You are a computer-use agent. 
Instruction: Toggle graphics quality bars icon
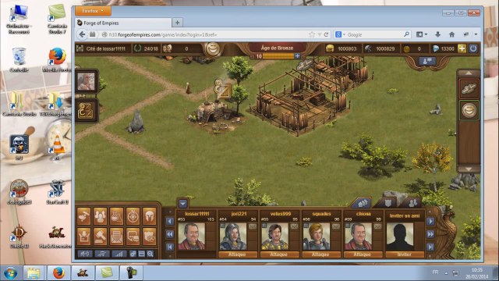(x=119, y=254)
